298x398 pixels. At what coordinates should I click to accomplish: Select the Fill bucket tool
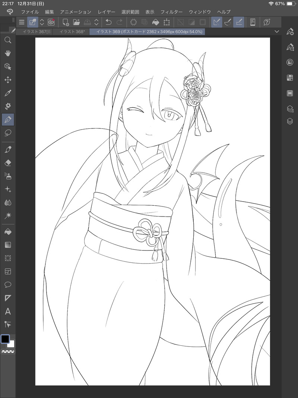pyautogui.click(x=8, y=232)
